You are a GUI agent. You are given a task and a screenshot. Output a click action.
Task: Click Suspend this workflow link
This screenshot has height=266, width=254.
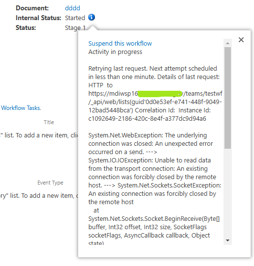pyautogui.click(x=120, y=43)
